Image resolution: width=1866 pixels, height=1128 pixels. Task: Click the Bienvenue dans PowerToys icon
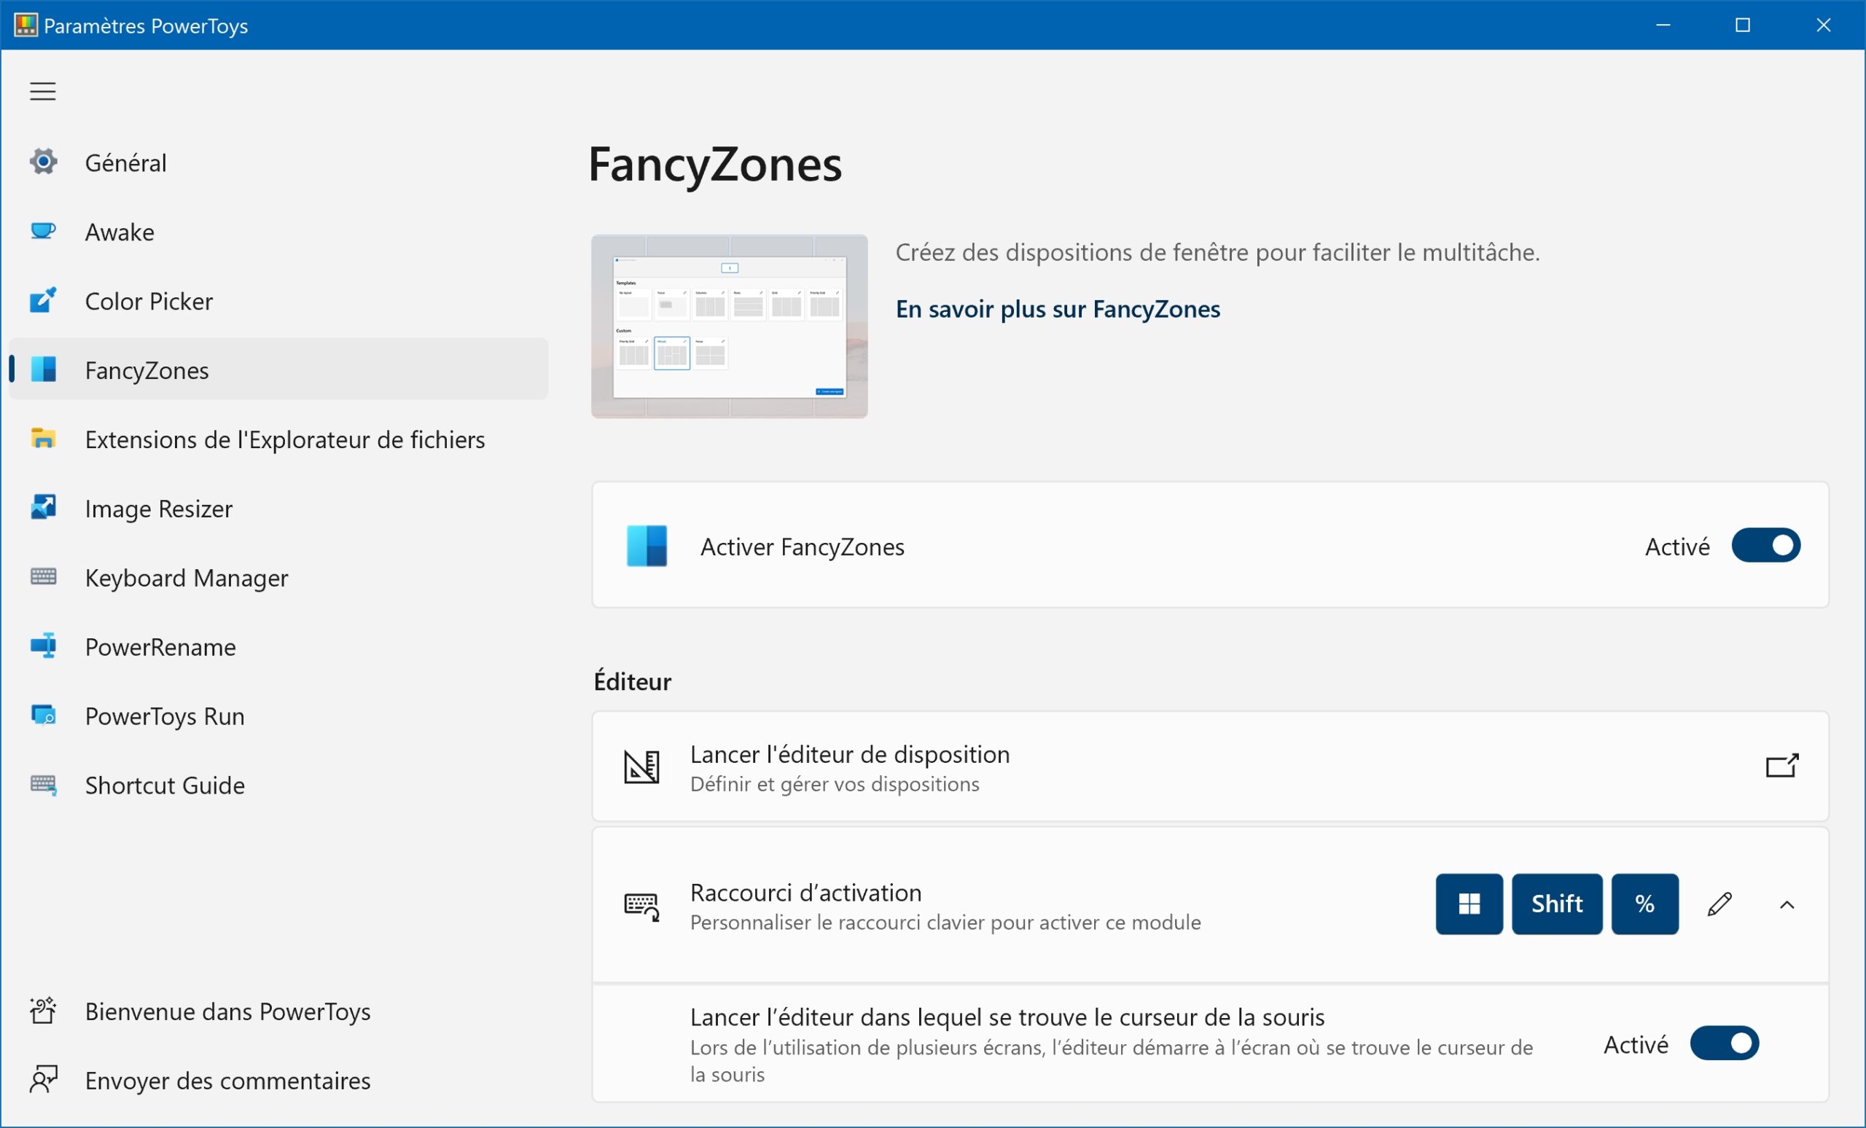(x=43, y=1011)
